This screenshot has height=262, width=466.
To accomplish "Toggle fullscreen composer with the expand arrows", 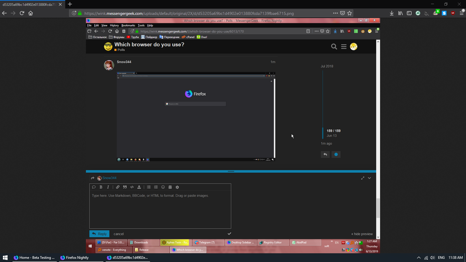I will [363, 178].
